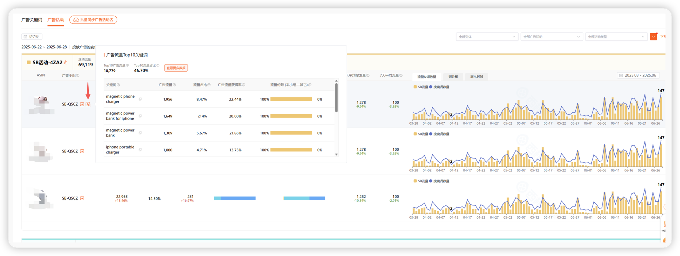This screenshot has width=680, height=256.
Task: Expand the 全部广告活动 dropdown
Action: [551, 37]
